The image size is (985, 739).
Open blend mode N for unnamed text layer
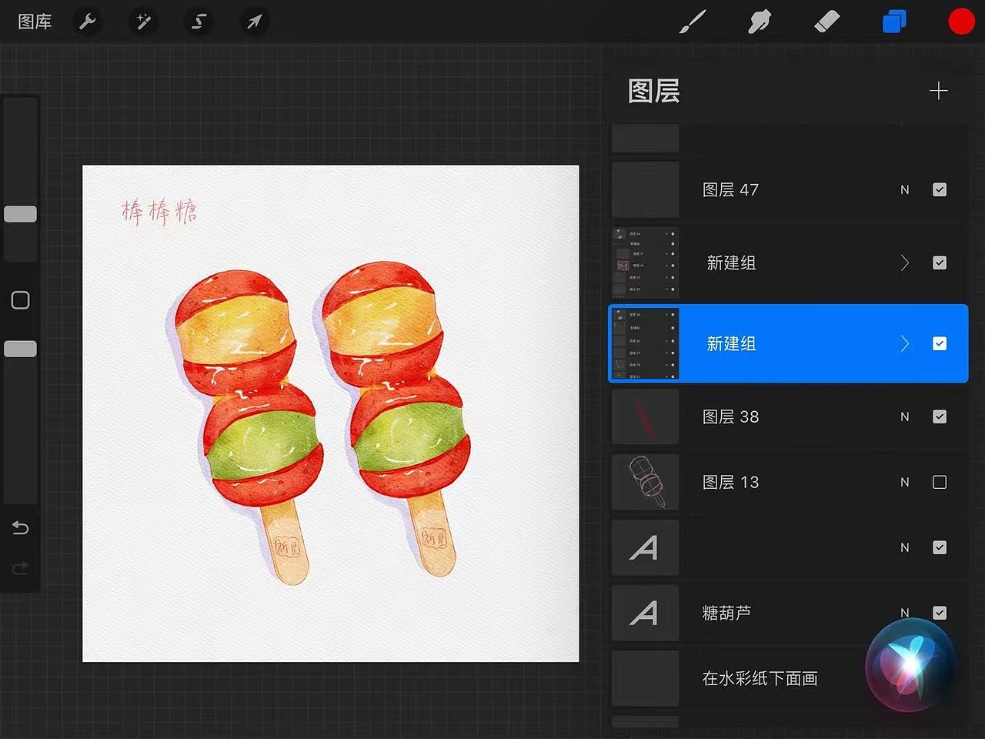click(905, 547)
